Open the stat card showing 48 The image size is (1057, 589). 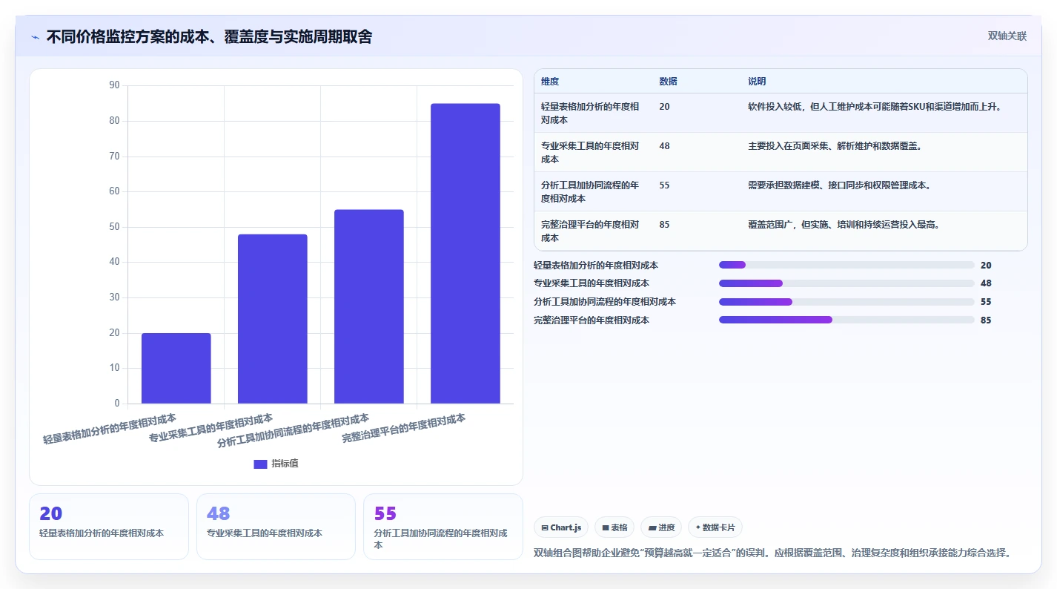pos(276,527)
